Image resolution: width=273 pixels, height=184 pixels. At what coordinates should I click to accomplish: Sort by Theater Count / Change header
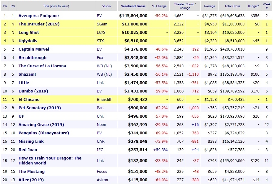tap(185, 6)
